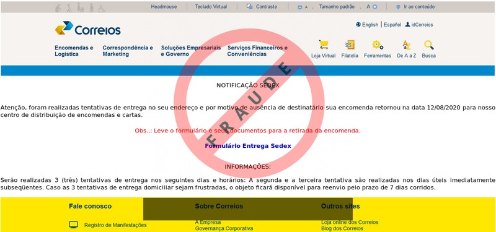Open the Loja Virtual shopping cart icon
The width and height of the screenshot is (496, 232).
point(323,45)
